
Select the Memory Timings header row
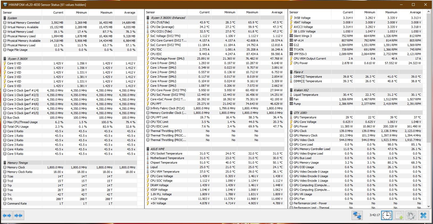pos(69,163)
